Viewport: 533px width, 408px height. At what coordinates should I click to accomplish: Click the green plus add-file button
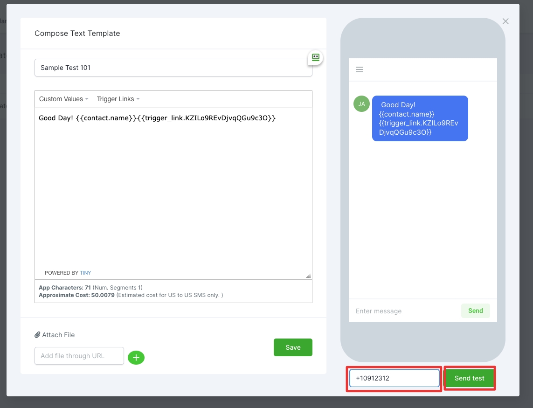(136, 358)
